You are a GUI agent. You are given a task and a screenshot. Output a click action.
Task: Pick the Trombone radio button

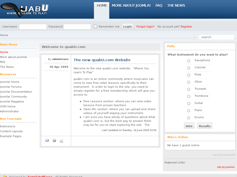[x=189, y=96]
